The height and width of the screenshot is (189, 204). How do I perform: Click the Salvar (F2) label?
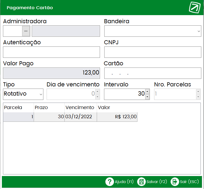(157, 182)
